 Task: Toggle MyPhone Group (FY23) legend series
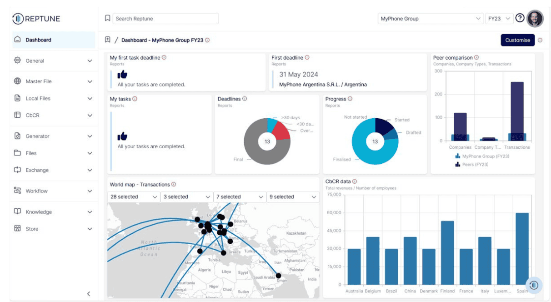coord(482,156)
